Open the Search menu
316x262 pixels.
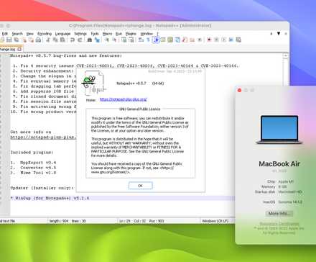pos(17,34)
